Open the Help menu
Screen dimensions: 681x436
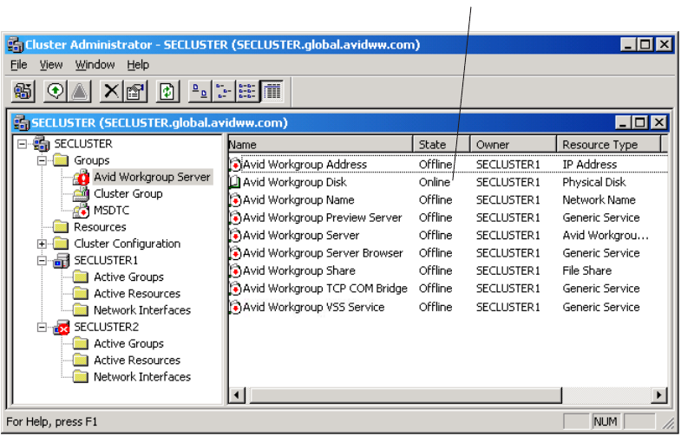point(138,65)
